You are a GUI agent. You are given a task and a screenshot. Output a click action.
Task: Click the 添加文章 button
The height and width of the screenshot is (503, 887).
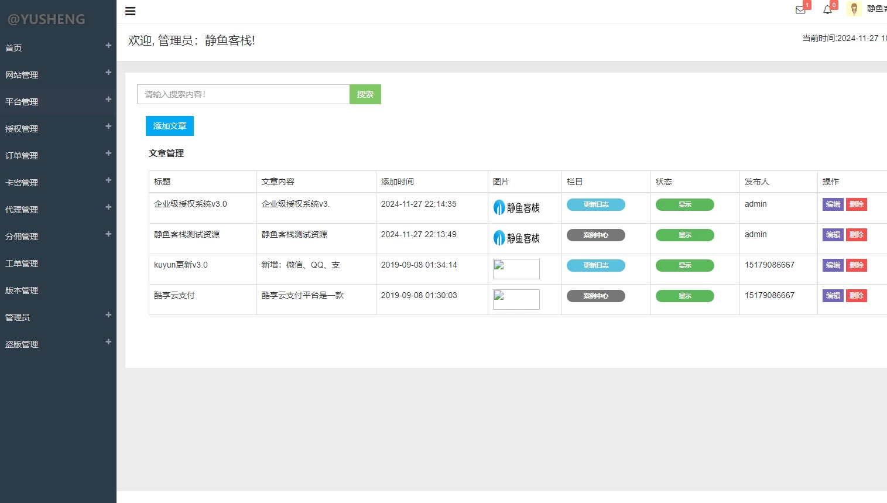click(x=169, y=126)
